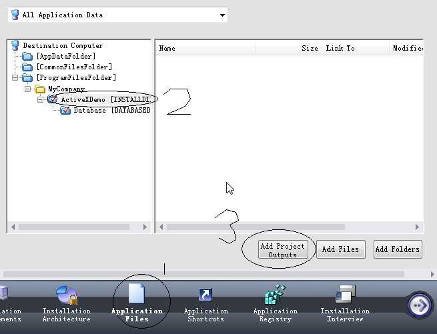437x334 pixels.
Task: Click the Link To column header
Action: pyautogui.click(x=356, y=48)
